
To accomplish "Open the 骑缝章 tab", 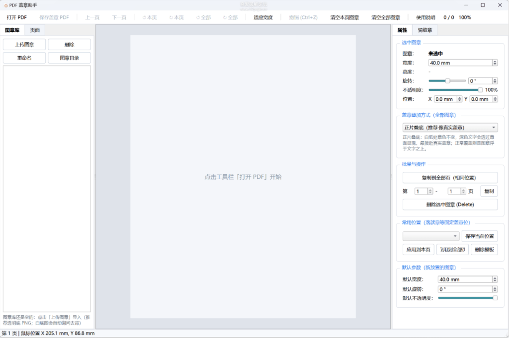I will pos(425,30).
